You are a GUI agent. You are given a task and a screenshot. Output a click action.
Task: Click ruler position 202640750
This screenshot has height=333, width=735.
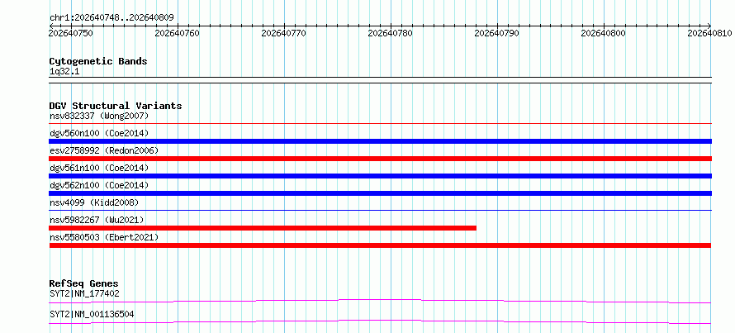point(71,33)
